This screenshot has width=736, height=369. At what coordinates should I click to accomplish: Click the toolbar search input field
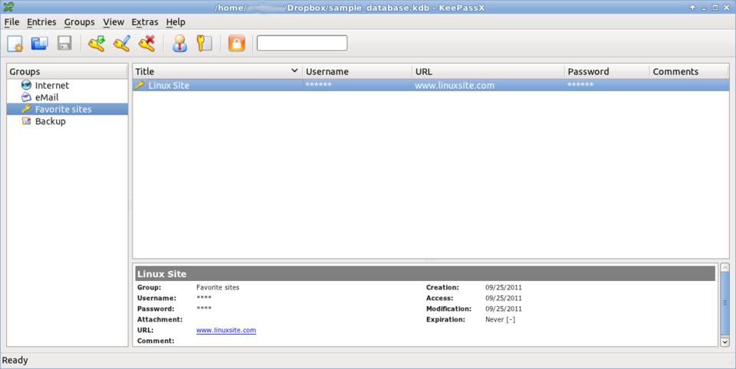tap(302, 43)
